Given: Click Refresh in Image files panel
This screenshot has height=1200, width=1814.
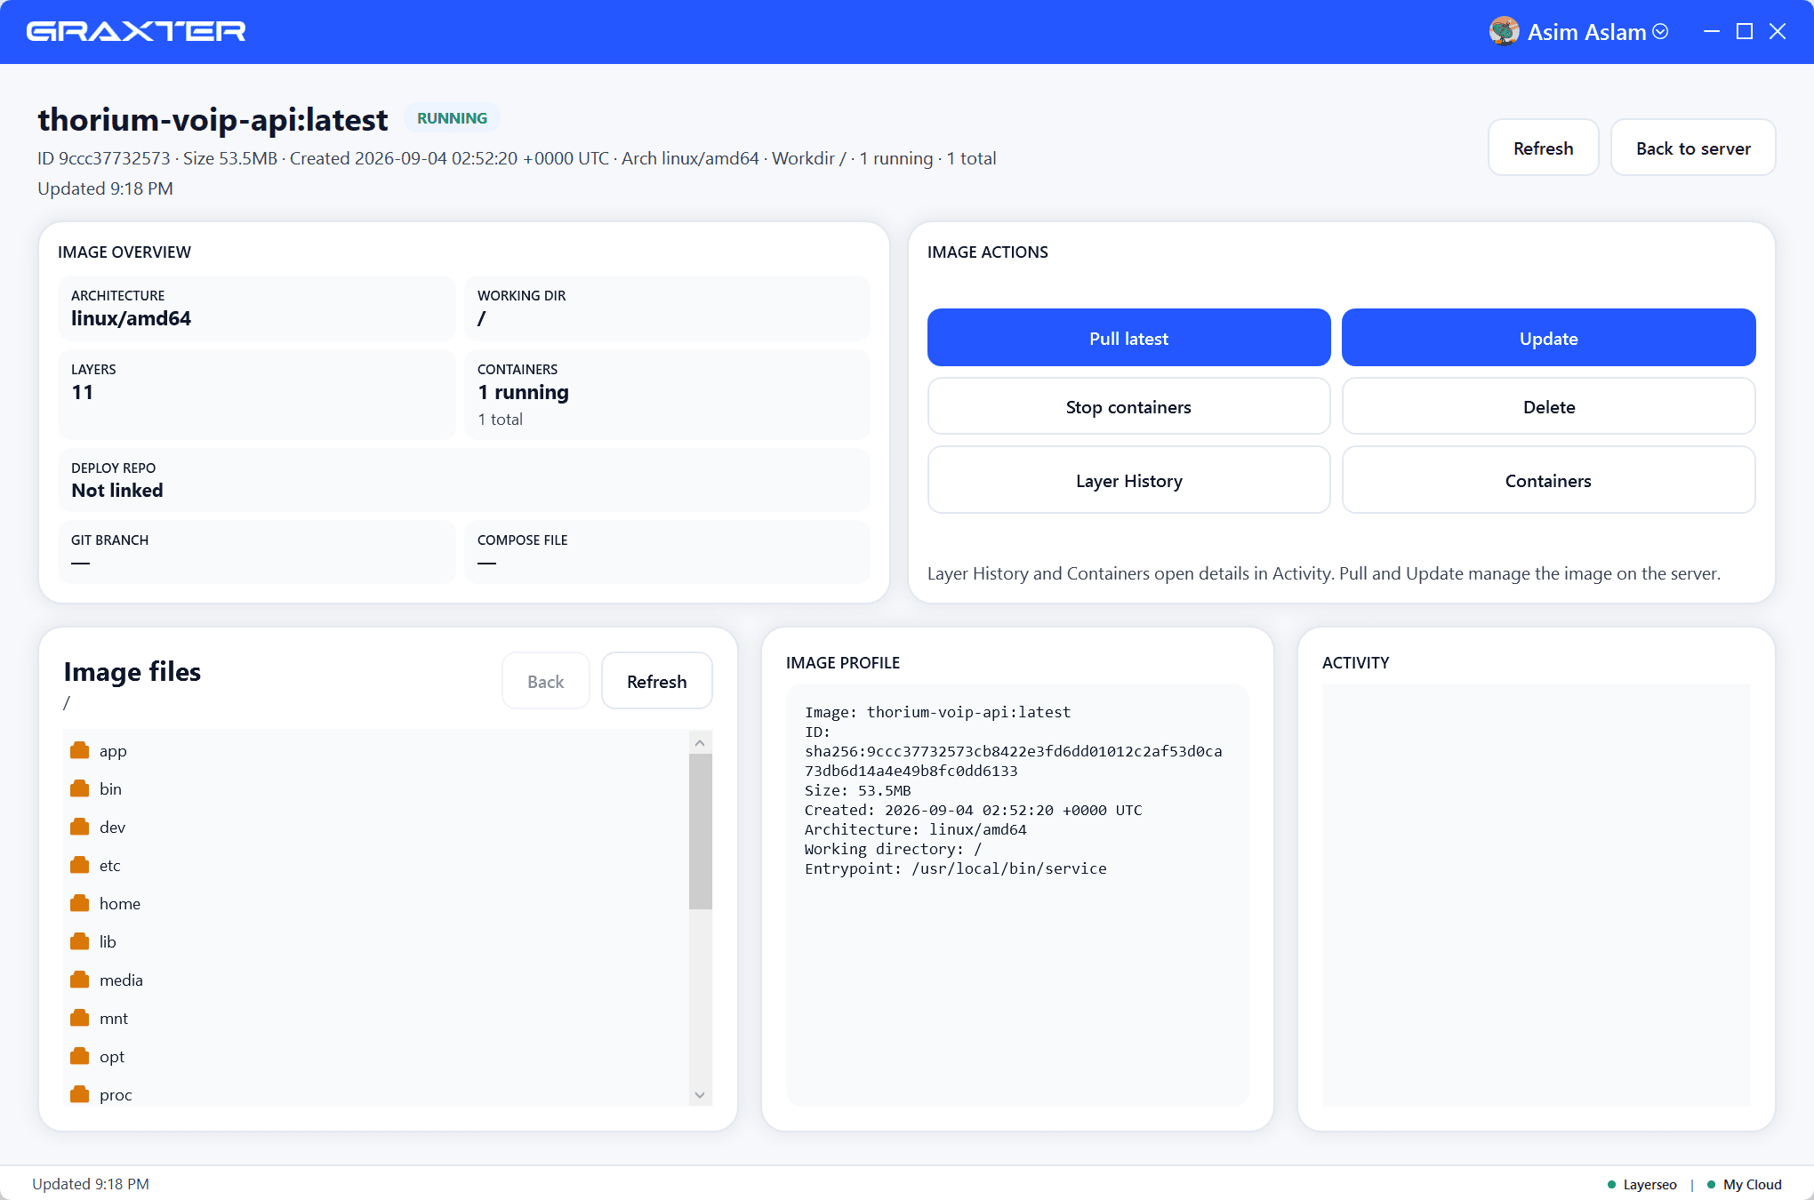Looking at the screenshot, I should 656,681.
